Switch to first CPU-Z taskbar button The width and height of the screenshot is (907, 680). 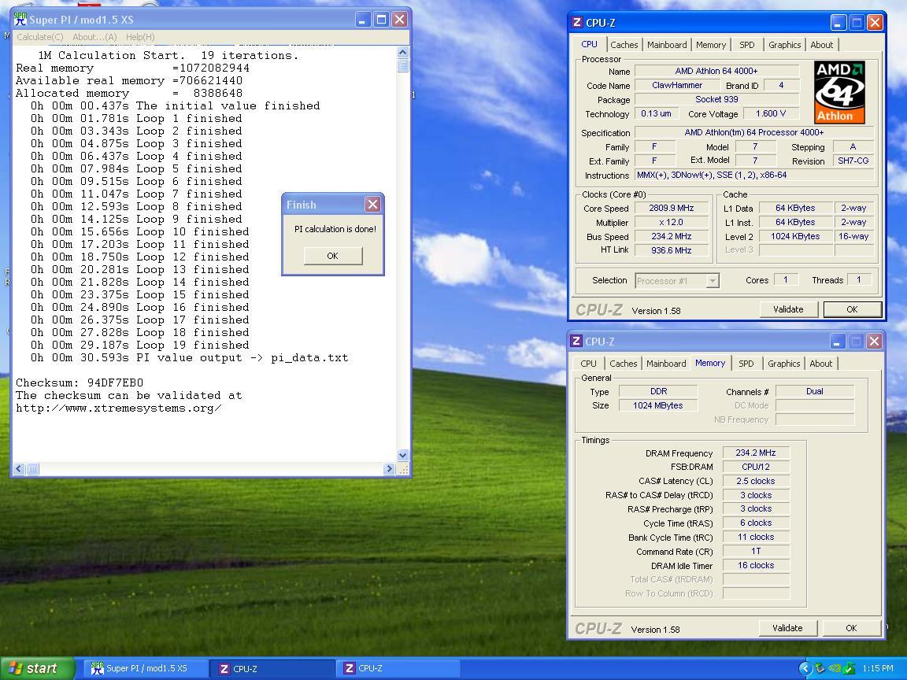click(x=272, y=668)
